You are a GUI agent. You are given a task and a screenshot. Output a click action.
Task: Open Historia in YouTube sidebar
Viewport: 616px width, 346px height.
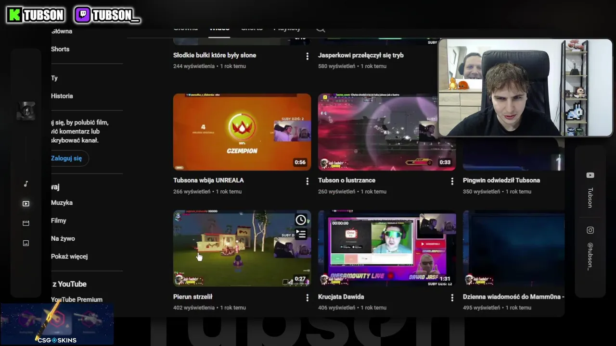(x=62, y=96)
